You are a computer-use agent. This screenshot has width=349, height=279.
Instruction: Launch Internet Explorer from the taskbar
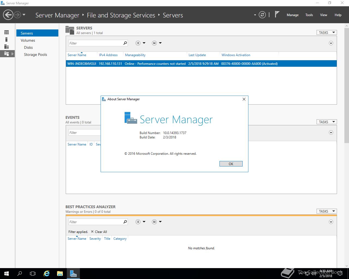(47, 273)
